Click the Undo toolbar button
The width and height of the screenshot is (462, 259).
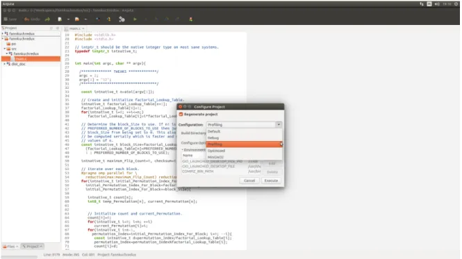coord(32,19)
